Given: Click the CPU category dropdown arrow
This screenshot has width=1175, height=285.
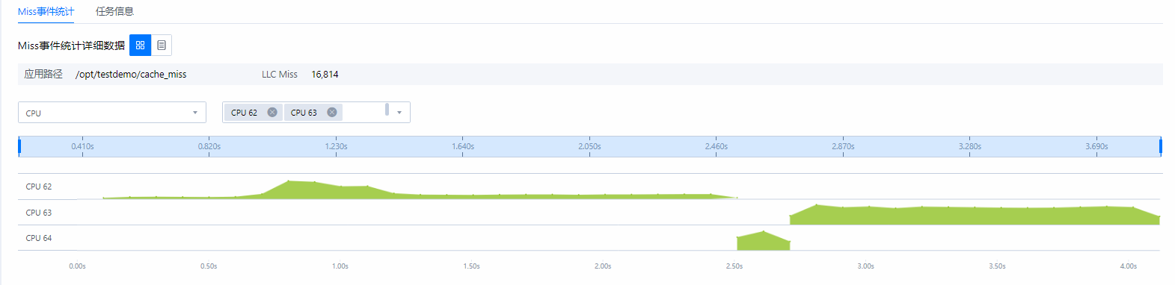Looking at the screenshot, I should click(195, 113).
